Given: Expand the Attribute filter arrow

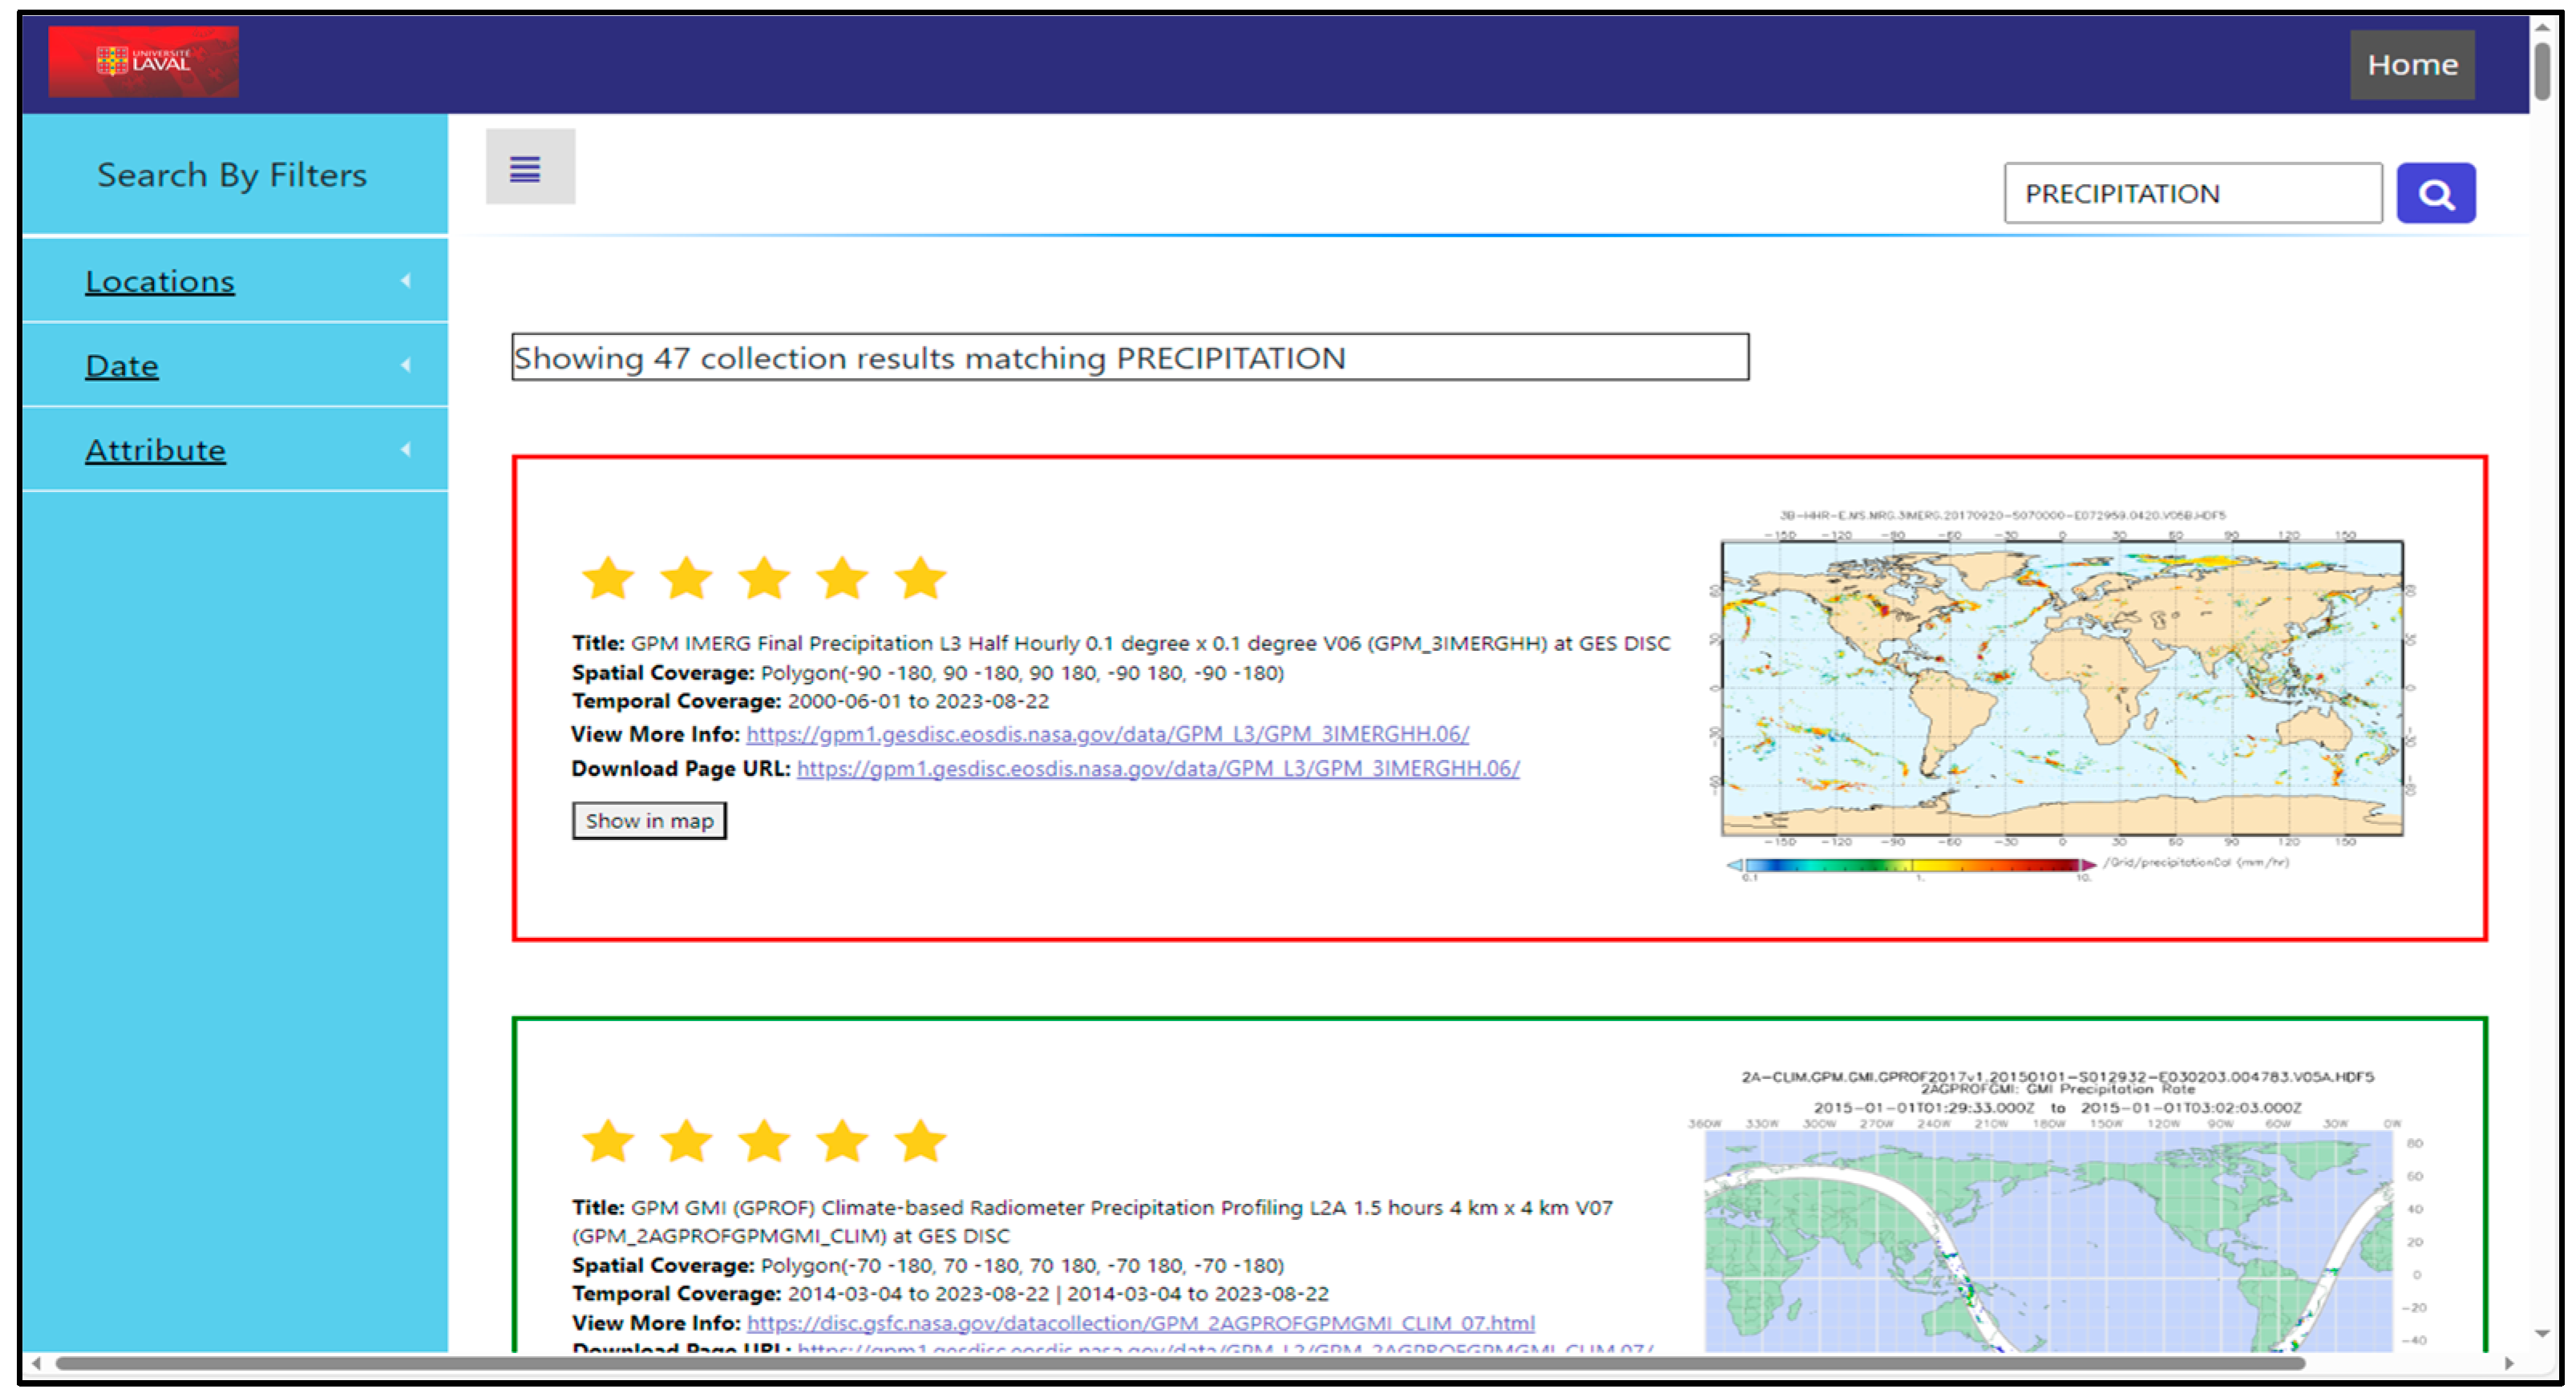Looking at the screenshot, I should click(406, 450).
